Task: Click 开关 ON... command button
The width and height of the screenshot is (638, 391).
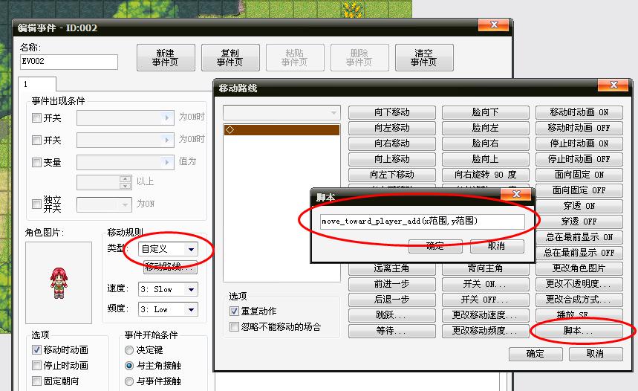Action: click(486, 284)
